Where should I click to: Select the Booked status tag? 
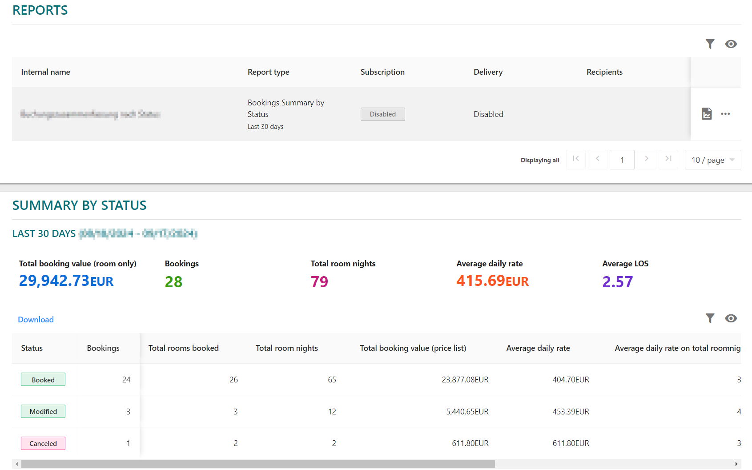(x=43, y=380)
